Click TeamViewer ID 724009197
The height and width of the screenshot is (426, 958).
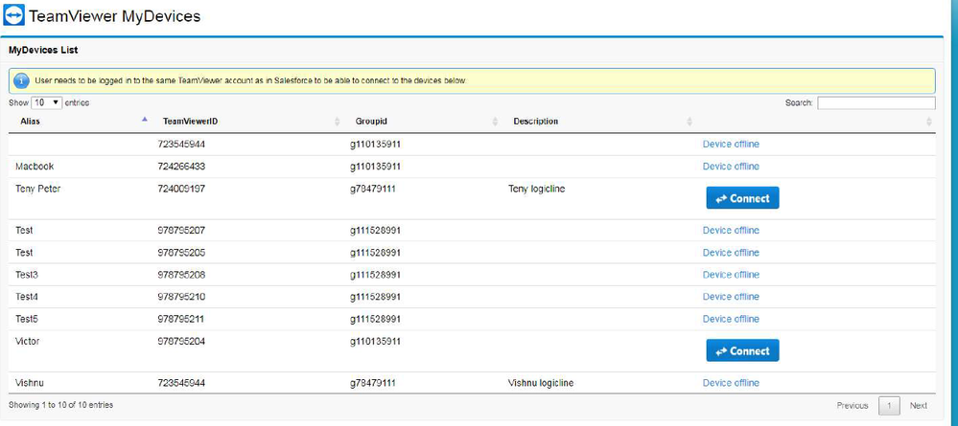point(181,189)
